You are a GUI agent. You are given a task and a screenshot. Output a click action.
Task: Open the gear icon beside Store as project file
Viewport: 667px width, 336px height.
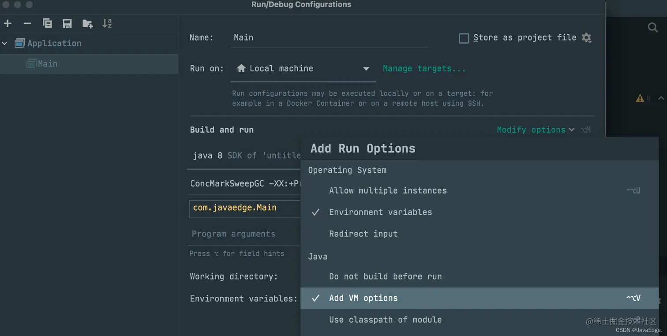pyautogui.click(x=586, y=38)
